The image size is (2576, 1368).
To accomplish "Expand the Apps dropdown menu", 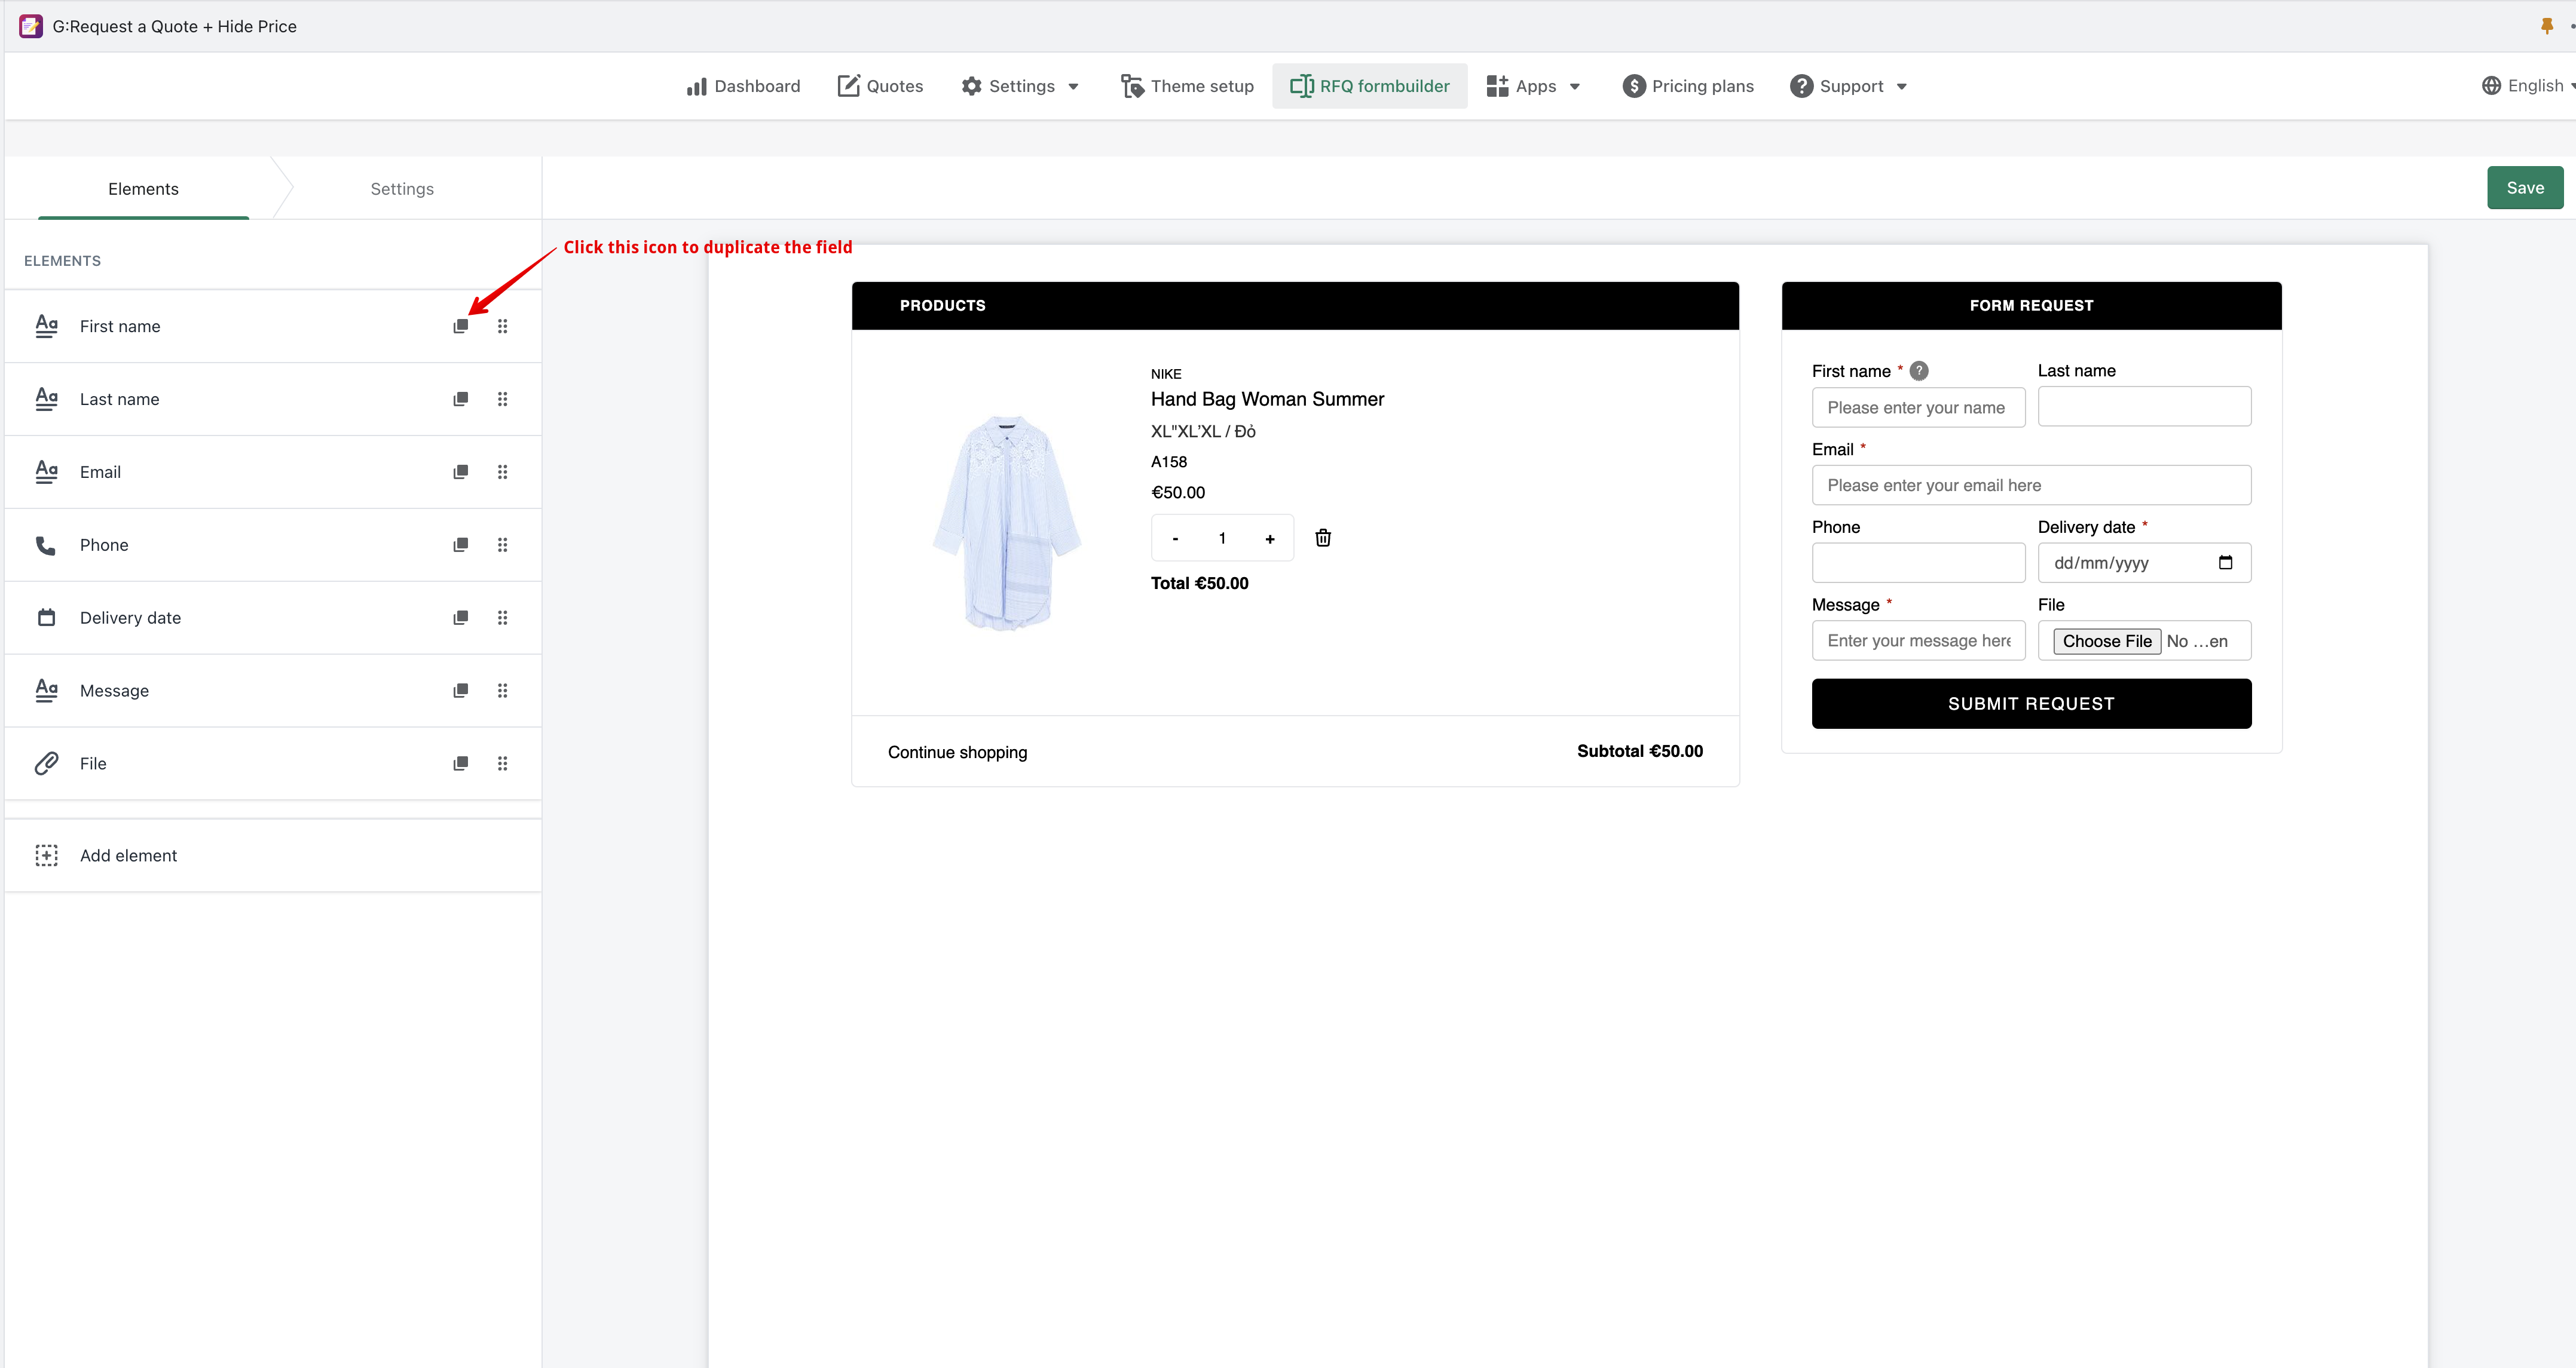I will point(1533,86).
